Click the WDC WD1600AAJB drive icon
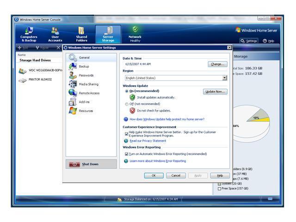Viewport: 296px width, 222px height. [23, 71]
